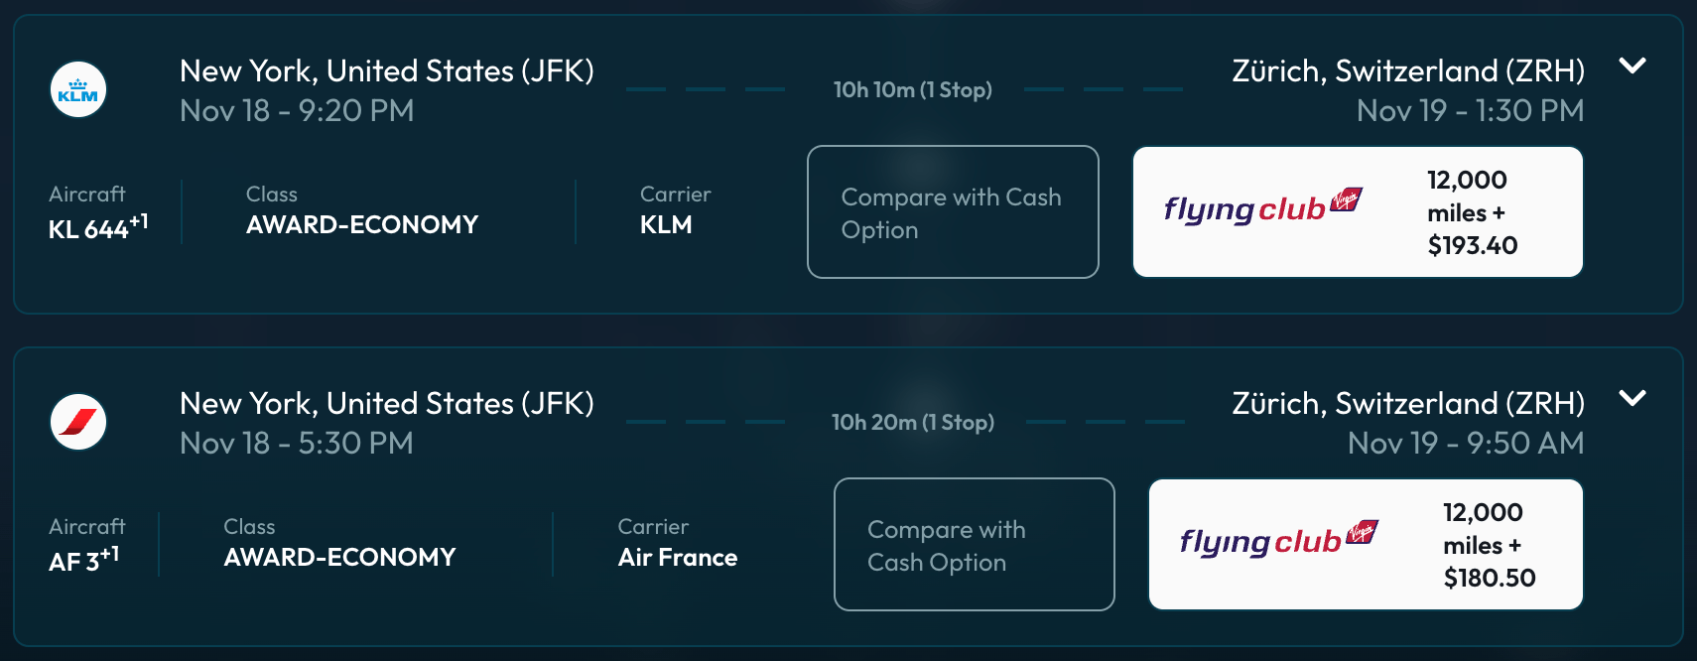
Task: Collapse the top flight card using its arrow
Action: pos(1632,67)
